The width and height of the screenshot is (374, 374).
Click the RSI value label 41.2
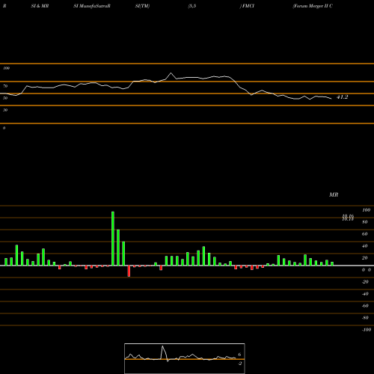(x=342, y=97)
